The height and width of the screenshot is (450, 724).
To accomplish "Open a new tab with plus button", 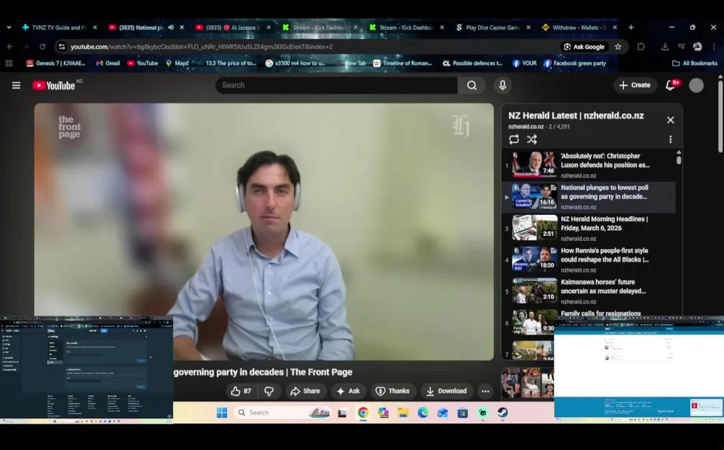I will tap(631, 27).
